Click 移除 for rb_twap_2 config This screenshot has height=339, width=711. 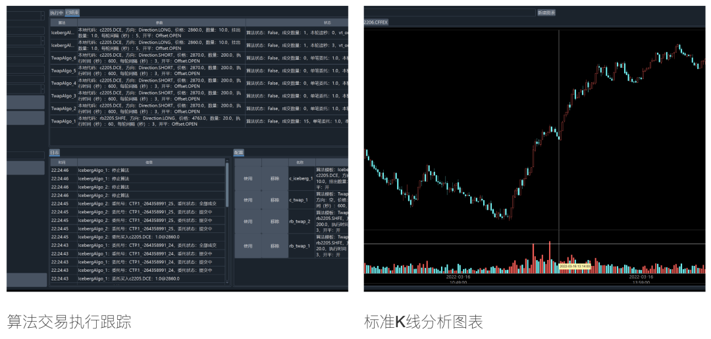point(275,222)
